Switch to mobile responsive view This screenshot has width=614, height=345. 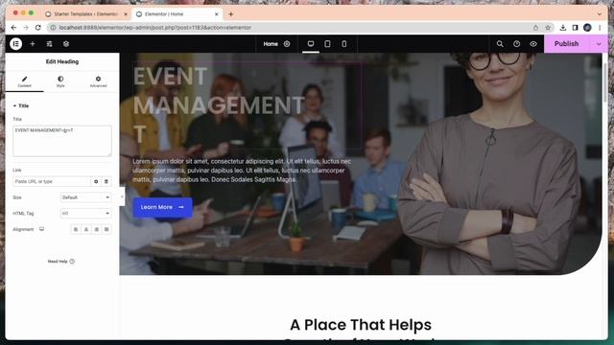pyautogui.click(x=344, y=44)
